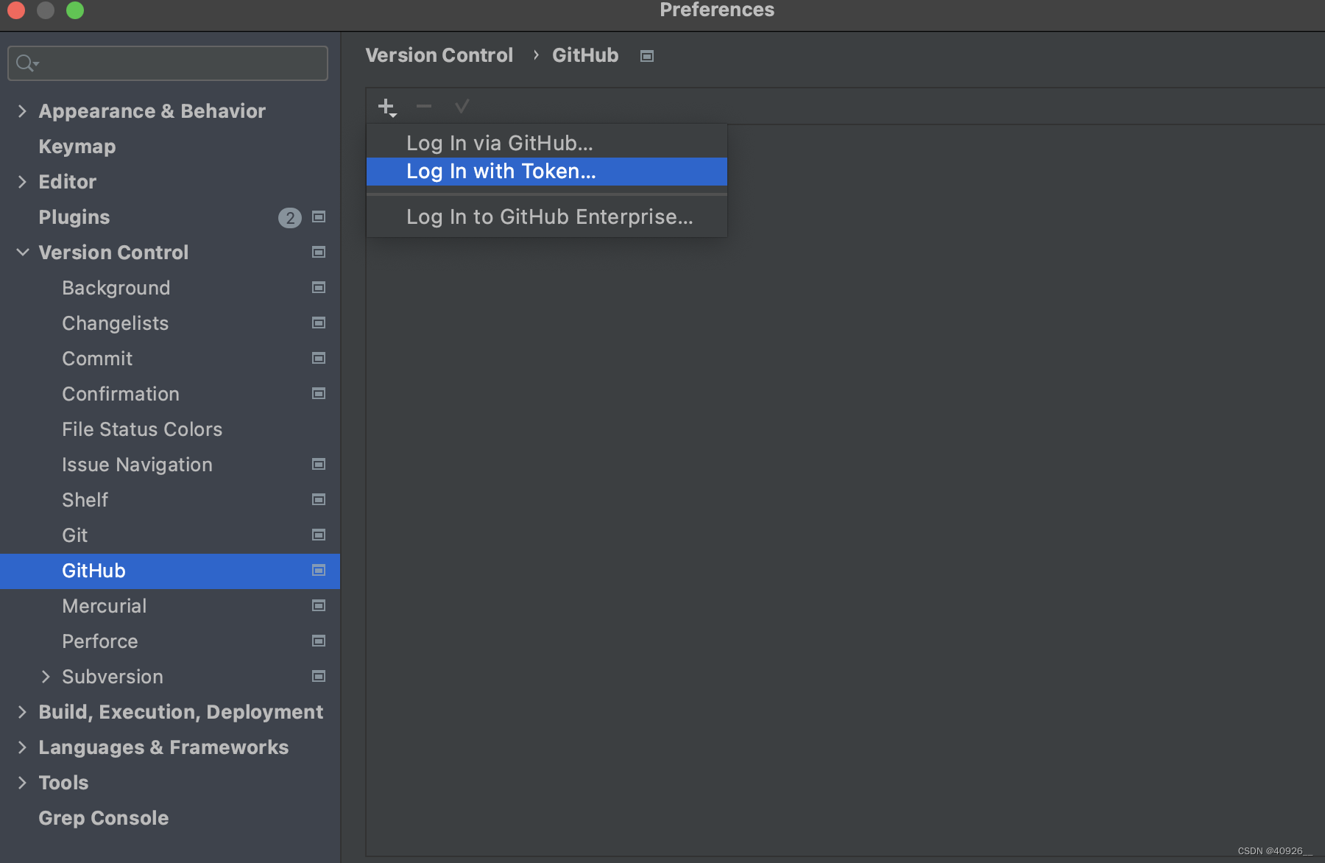1325x863 pixels.
Task: Expand Languages & Frameworks section
Action: pyautogui.click(x=22, y=747)
